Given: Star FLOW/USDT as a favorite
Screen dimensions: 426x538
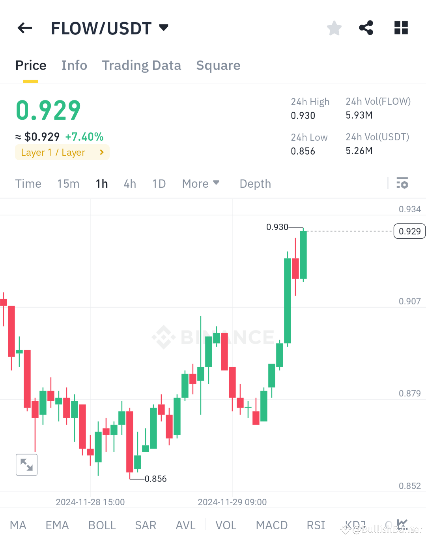Looking at the screenshot, I should tap(334, 28).
